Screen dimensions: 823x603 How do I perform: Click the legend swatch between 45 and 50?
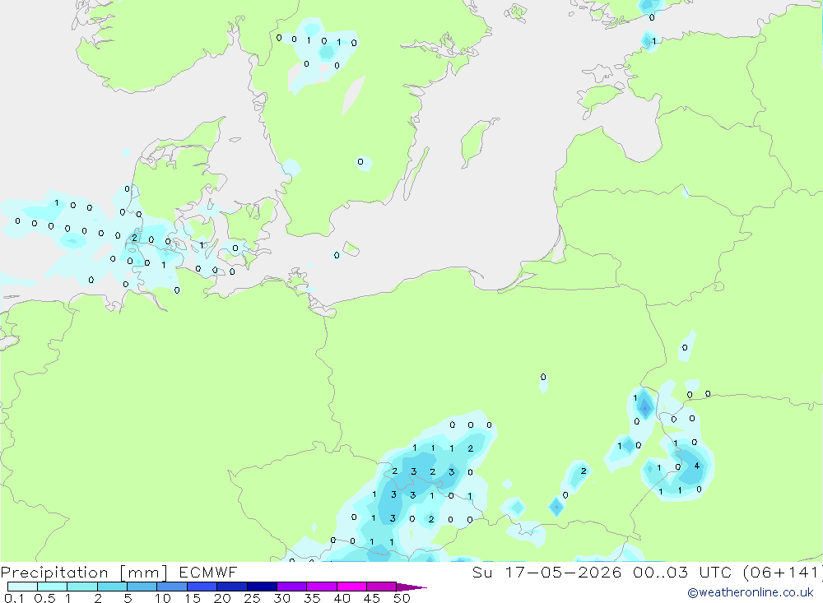382,587
